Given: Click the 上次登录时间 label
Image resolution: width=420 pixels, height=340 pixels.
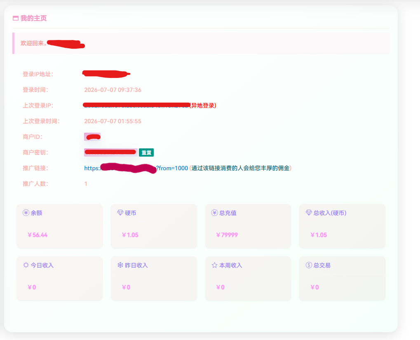Looking at the screenshot, I should coord(41,121).
